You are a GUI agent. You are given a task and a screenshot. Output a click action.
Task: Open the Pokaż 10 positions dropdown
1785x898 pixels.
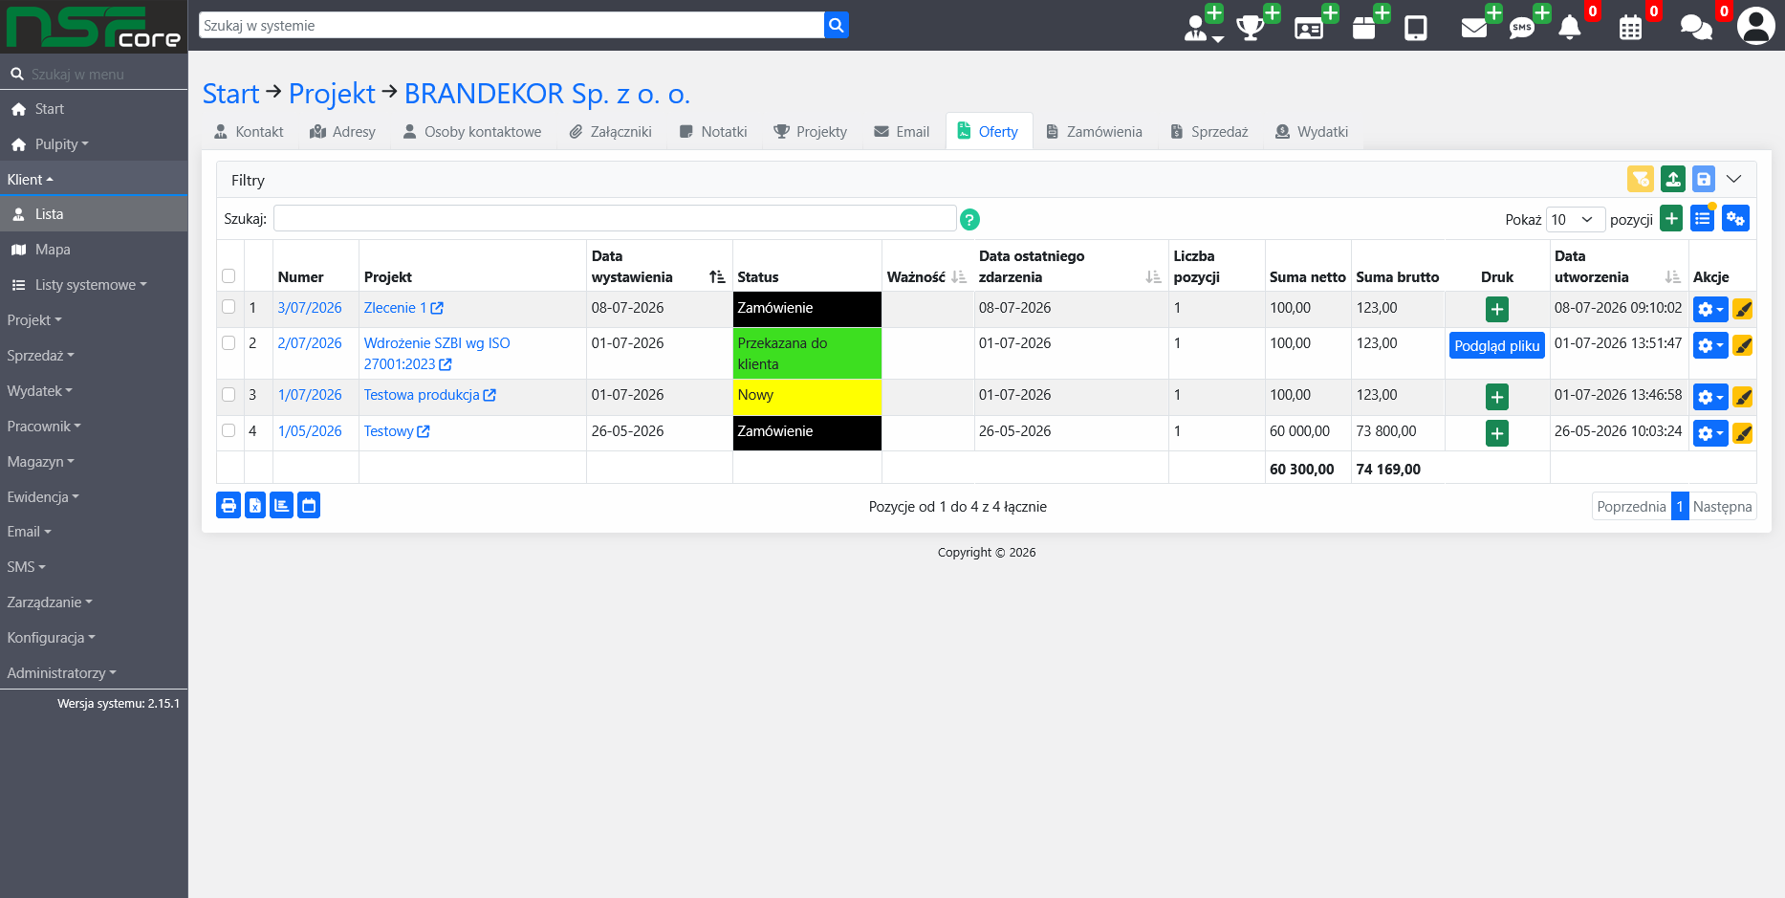point(1575,219)
